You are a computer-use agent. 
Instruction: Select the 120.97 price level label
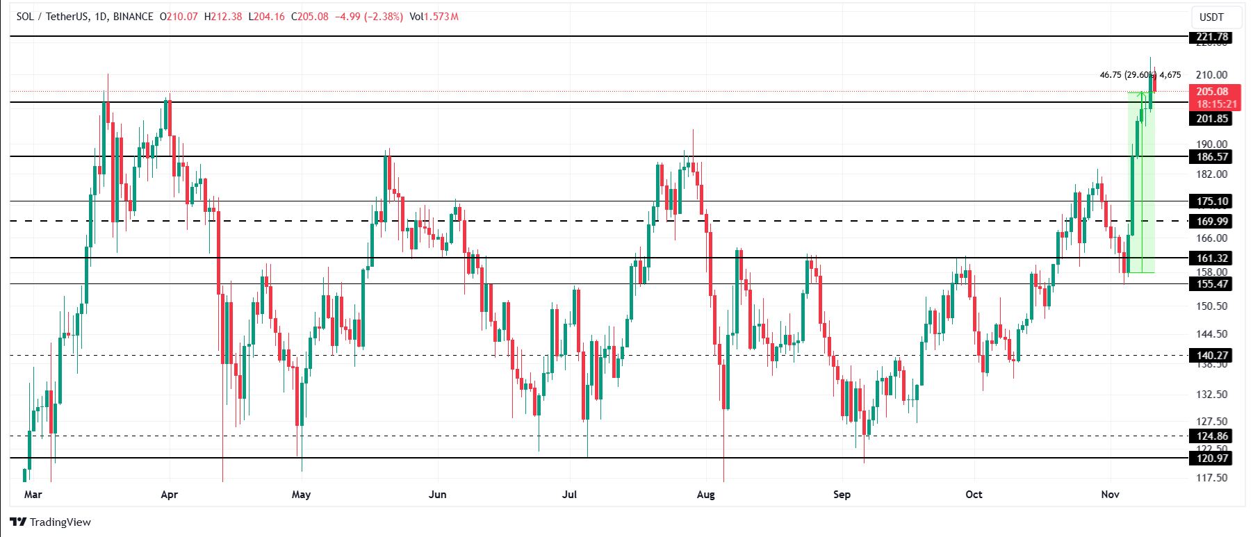click(1212, 458)
